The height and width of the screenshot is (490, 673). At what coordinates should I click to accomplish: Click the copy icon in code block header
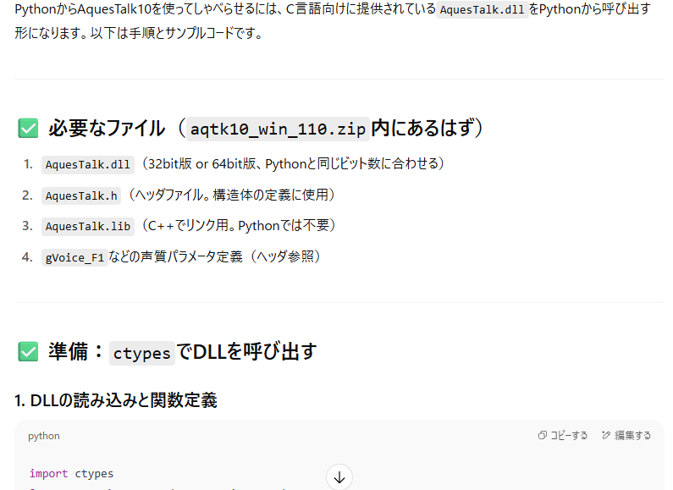pos(542,436)
